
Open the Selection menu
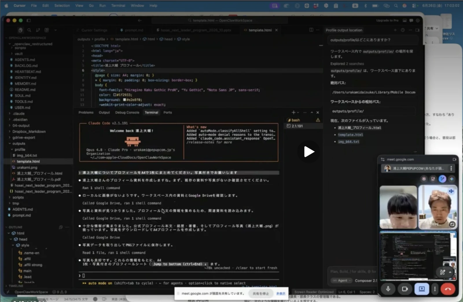click(62, 5)
